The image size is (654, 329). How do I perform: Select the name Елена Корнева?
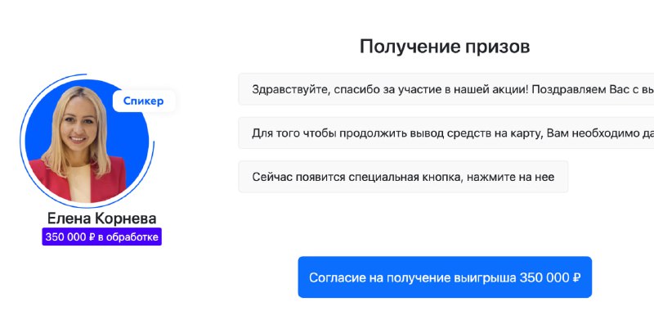(x=101, y=218)
